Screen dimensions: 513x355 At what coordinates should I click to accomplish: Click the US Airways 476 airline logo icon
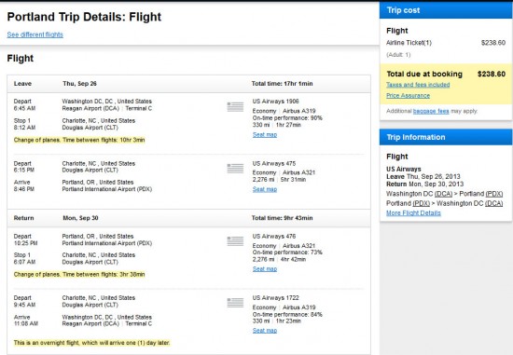click(x=235, y=241)
